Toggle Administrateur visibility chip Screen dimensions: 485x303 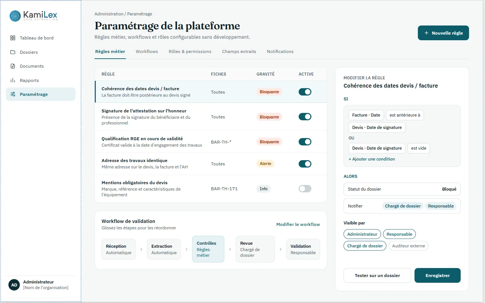point(362,234)
